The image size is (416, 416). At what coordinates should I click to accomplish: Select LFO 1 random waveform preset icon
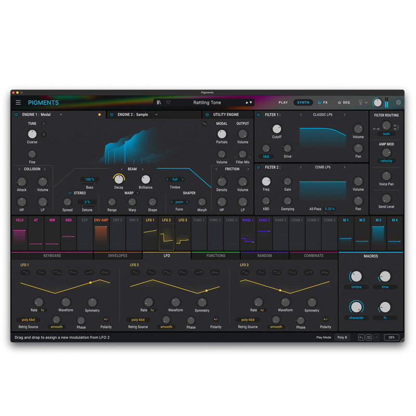105,272
